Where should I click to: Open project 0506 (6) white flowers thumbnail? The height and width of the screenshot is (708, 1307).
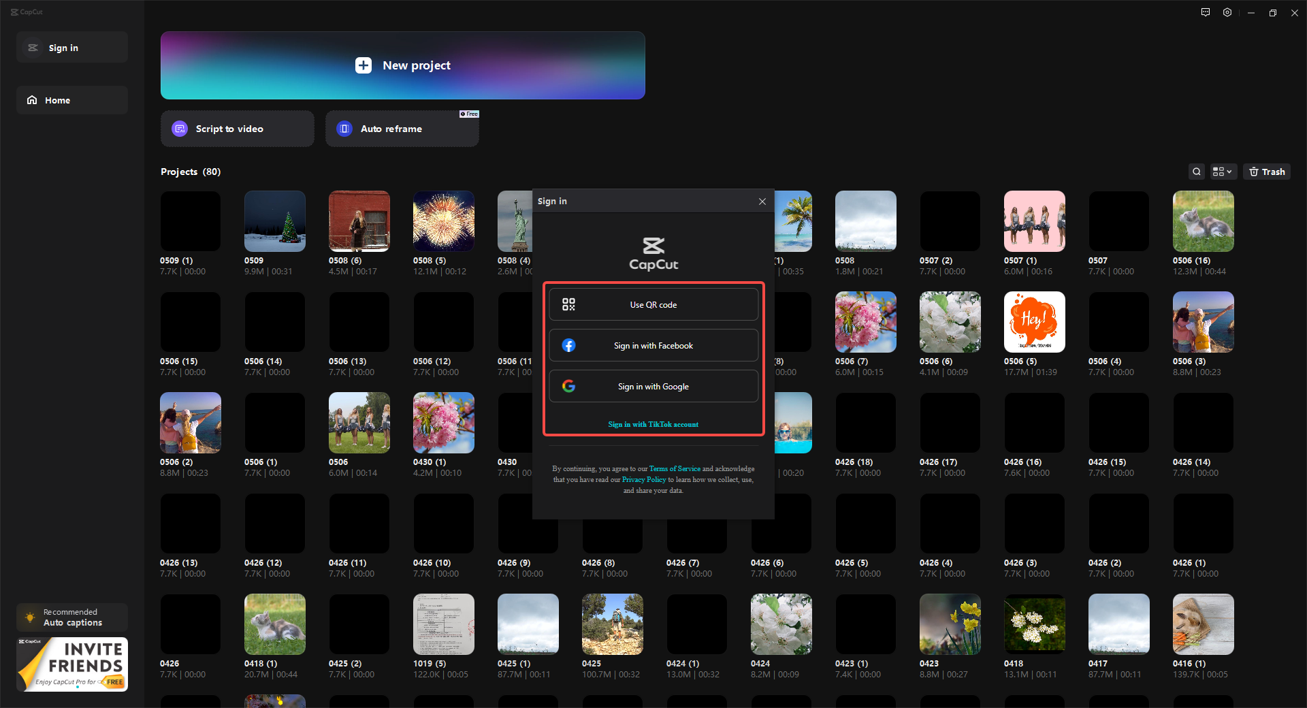tap(950, 322)
